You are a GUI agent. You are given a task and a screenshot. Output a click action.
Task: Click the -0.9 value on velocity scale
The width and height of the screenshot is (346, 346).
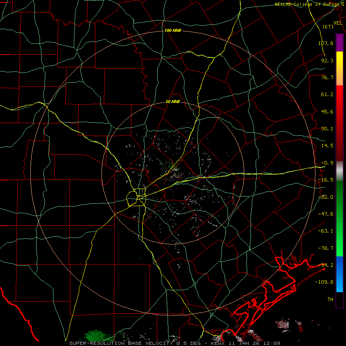327,163
